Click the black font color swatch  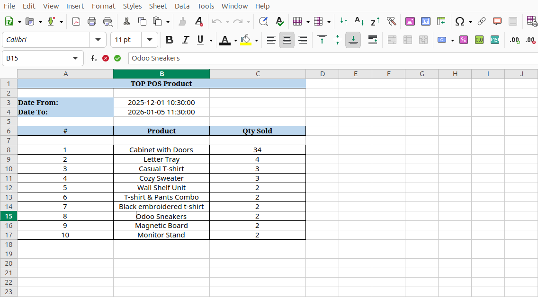click(x=225, y=40)
